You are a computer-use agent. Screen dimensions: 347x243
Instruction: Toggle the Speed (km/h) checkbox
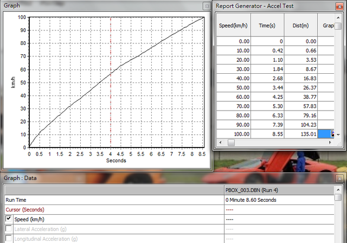coord(9,219)
